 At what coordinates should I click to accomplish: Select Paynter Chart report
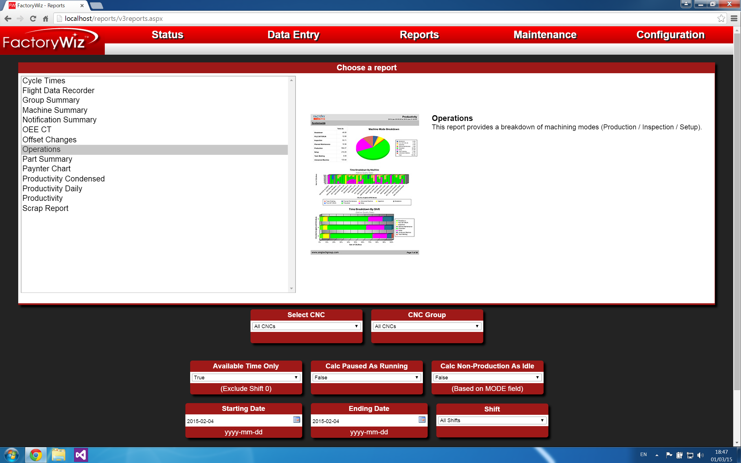click(x=155, y=169)
